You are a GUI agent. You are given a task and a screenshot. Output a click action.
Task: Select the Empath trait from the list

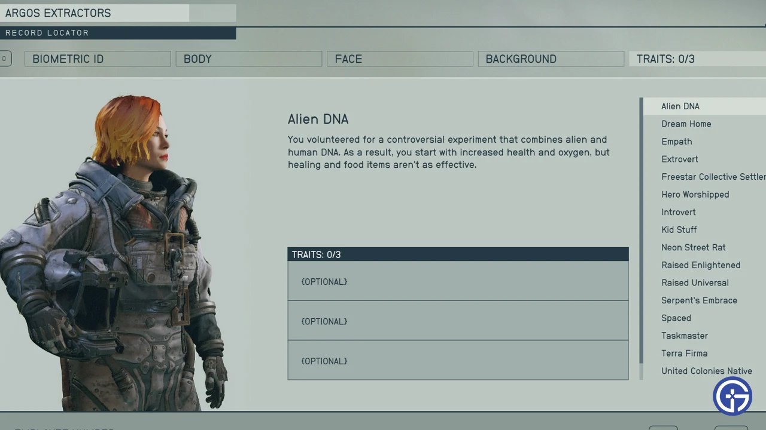tap(677, 142)
